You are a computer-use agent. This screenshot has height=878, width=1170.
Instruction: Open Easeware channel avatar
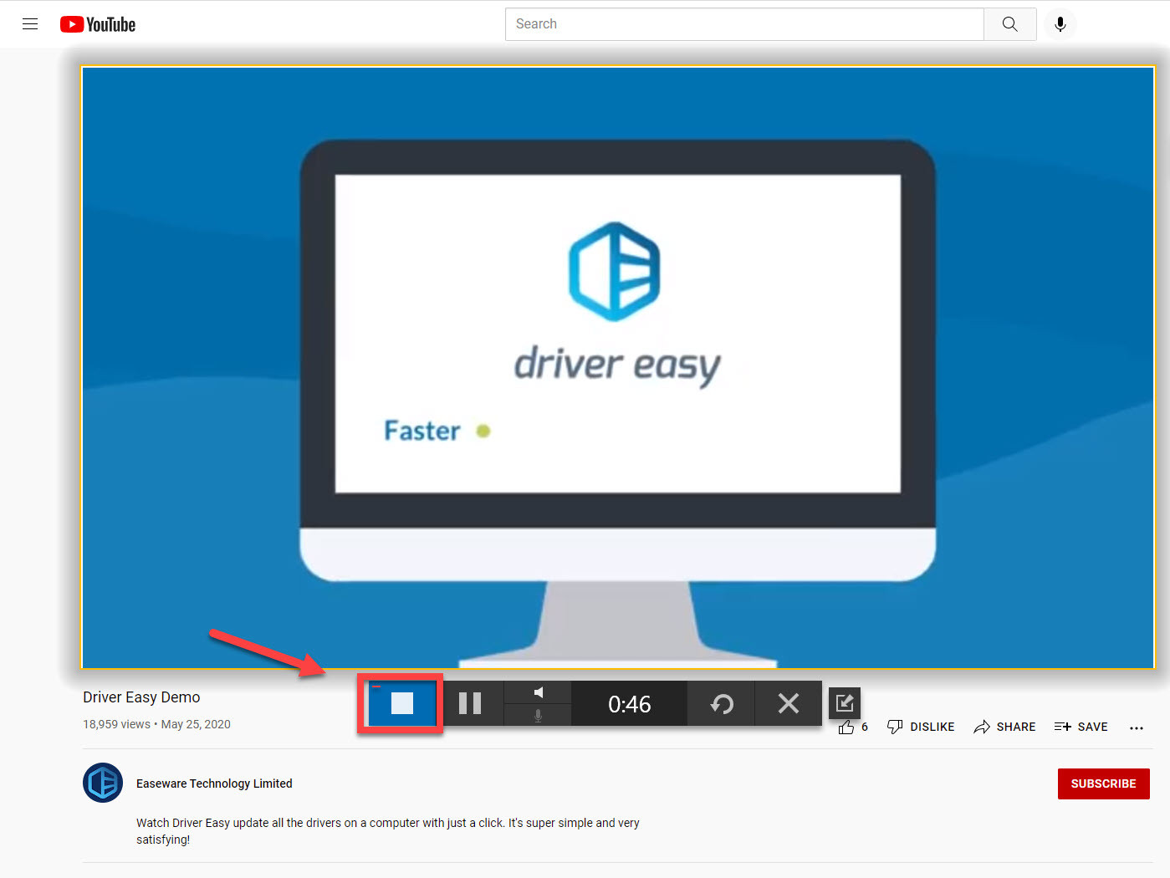click(x=103, y=783)
